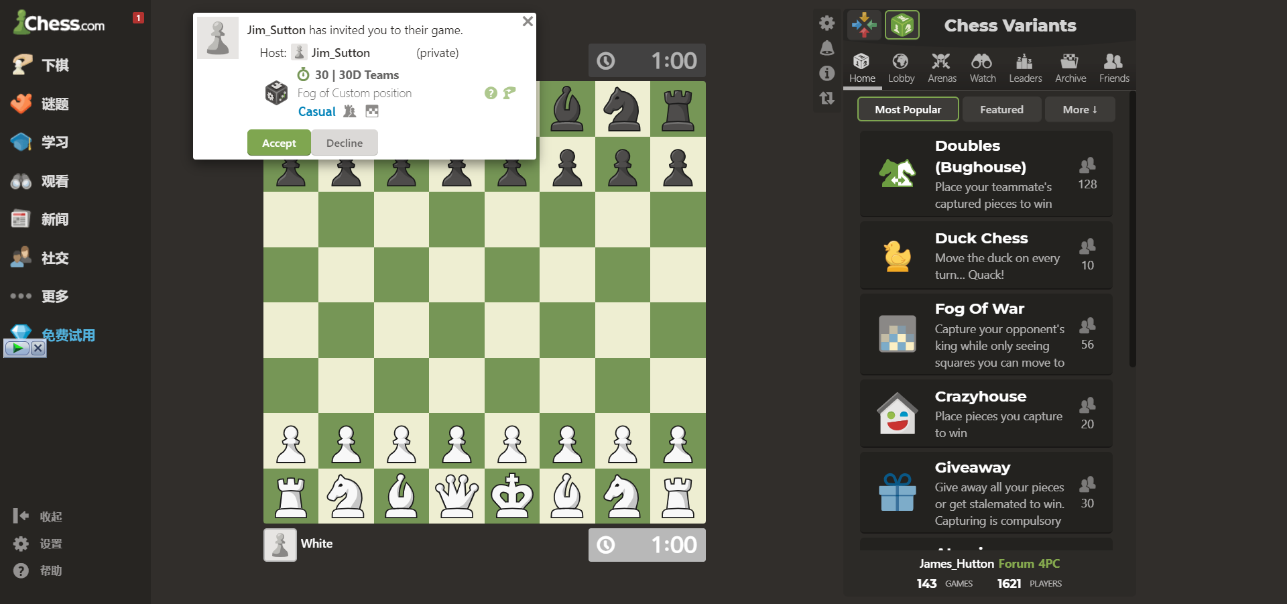Open the Giveaway variant
1287x604 pixels.
[x=986, y=493]
